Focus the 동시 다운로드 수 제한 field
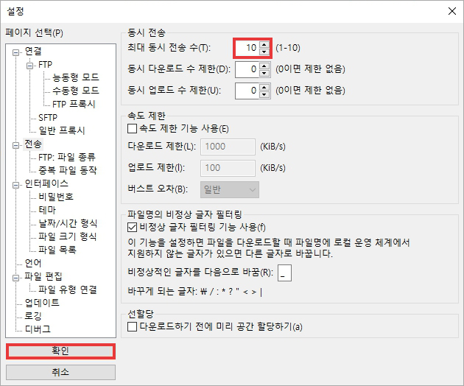The image size is (464, 386). (x=247, y=69)
